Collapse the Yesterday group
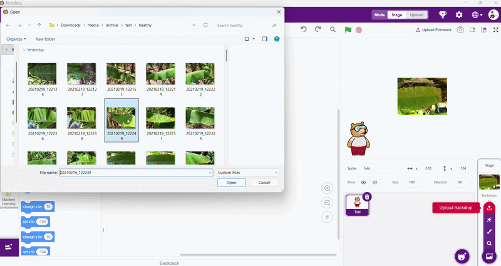 [24, 50]
